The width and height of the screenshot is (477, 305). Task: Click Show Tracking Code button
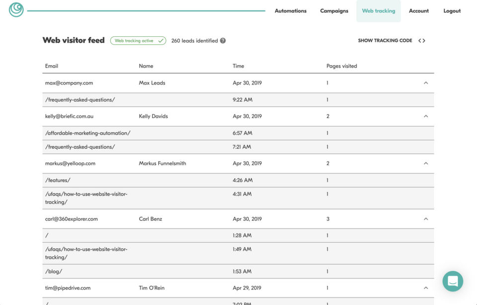tap(385, 41)
